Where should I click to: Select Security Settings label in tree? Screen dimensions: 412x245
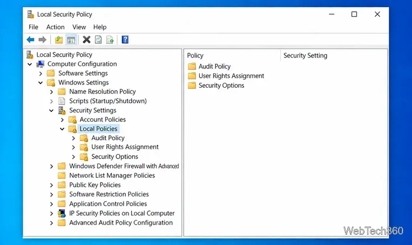click(93, 110)
